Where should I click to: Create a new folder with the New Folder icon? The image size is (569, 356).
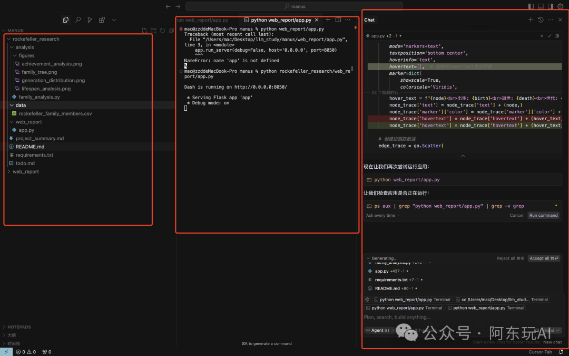click(153, 30)
